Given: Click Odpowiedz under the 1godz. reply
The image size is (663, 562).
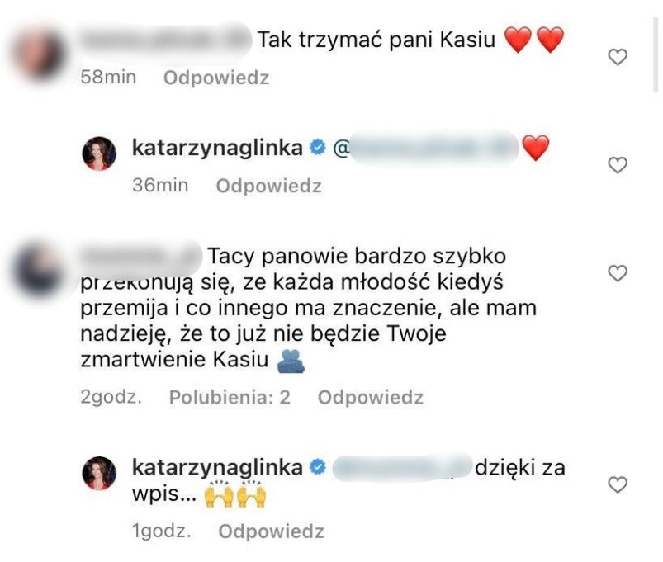Looking at the screenshot, I should coord(271,531).
